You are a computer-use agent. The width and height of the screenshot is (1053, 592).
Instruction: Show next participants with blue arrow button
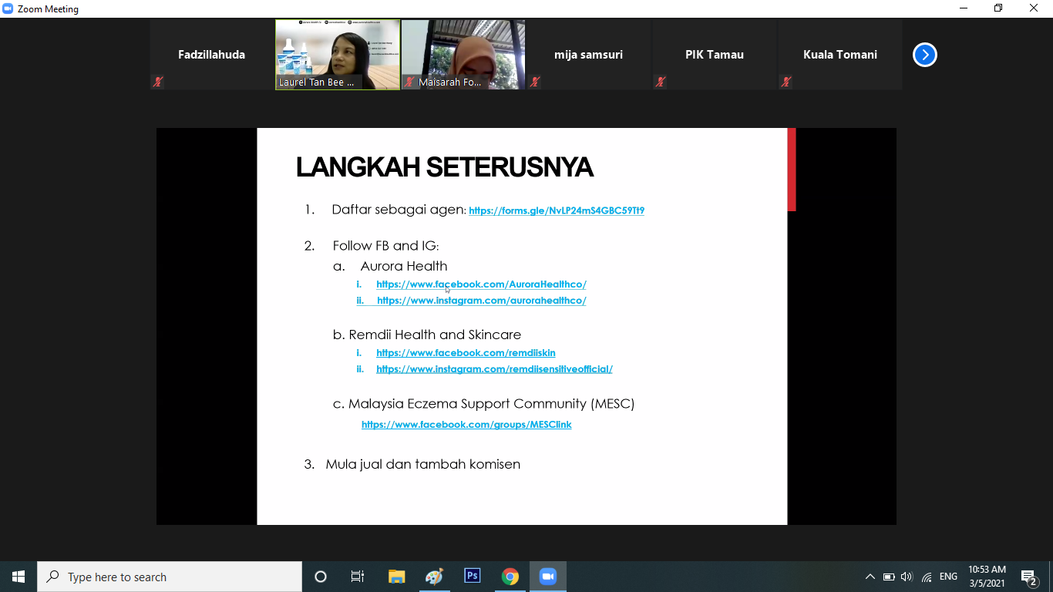coord(924,55)
